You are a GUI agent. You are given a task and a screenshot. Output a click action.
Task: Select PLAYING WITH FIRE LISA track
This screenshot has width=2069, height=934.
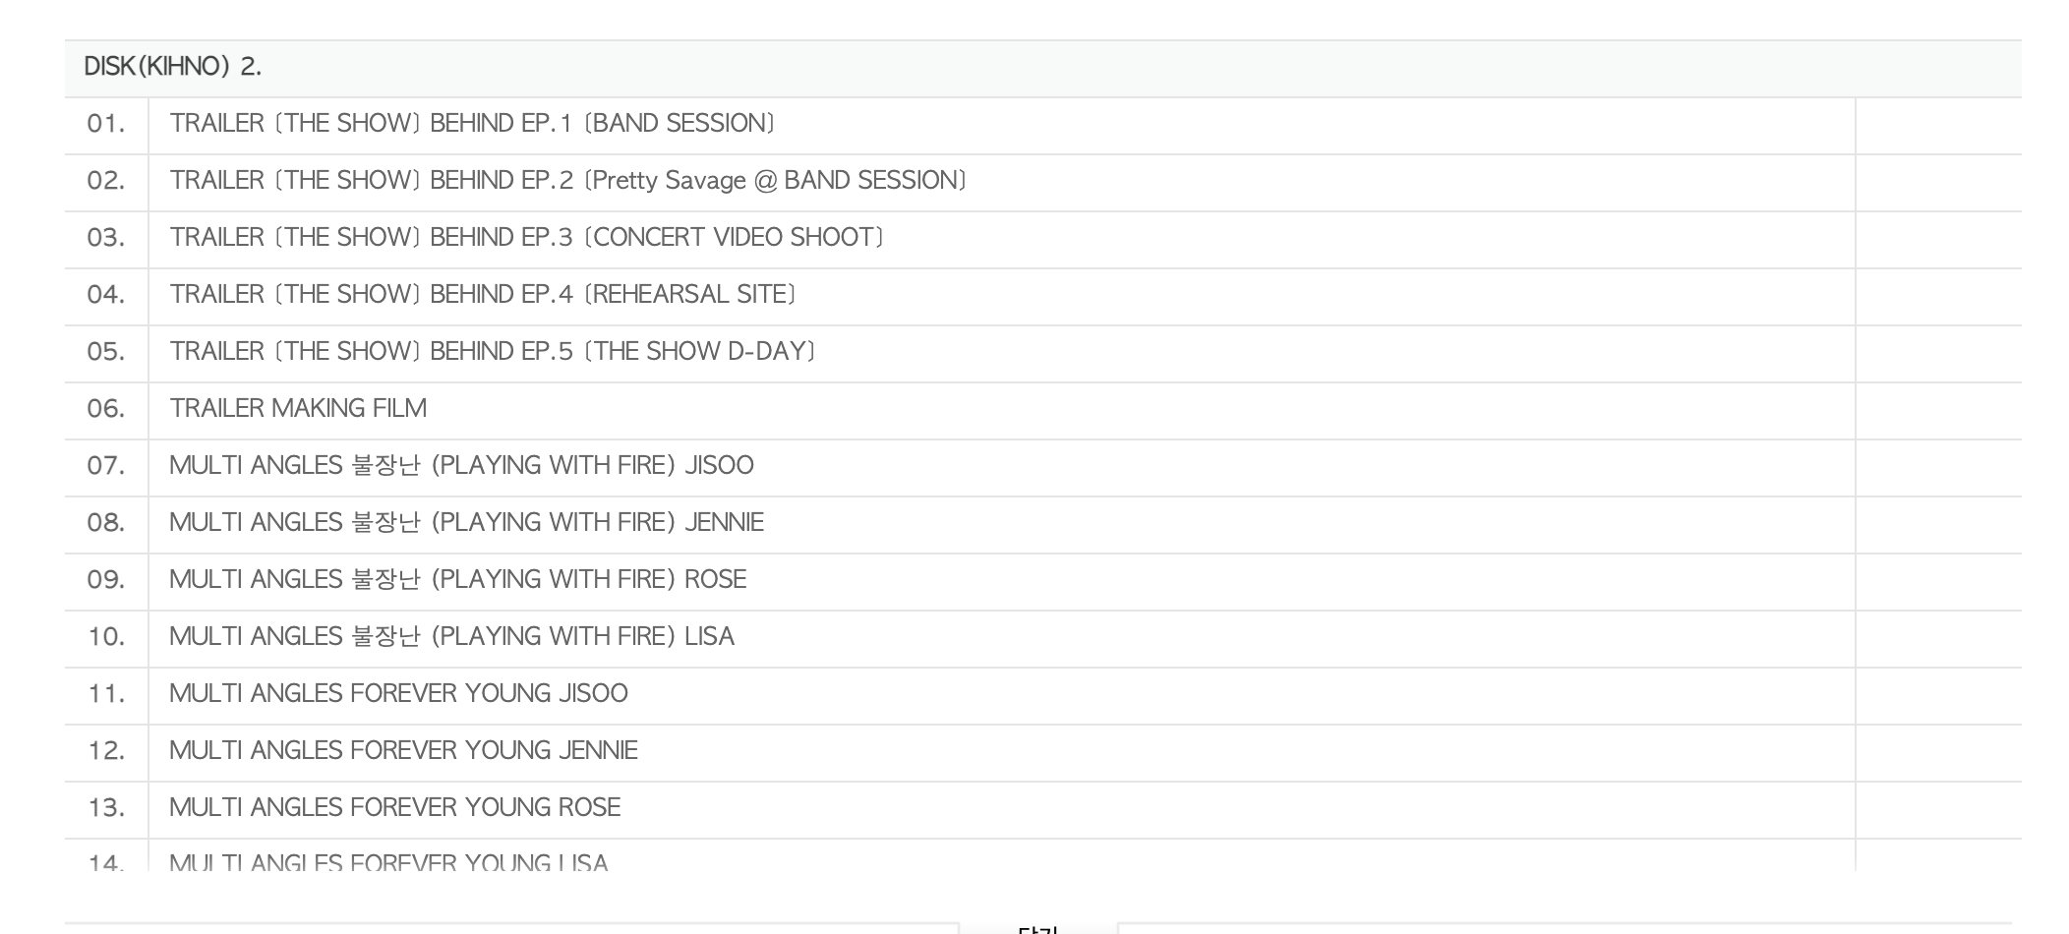tap(451, 637)
